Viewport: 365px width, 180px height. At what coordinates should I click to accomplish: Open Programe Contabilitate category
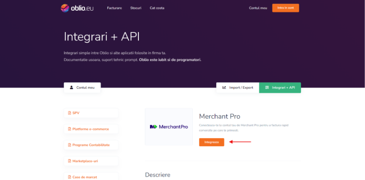[91, 145]
